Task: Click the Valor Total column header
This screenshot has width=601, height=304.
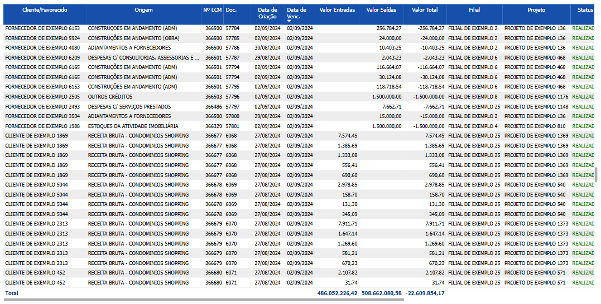Action: [425, 10]
